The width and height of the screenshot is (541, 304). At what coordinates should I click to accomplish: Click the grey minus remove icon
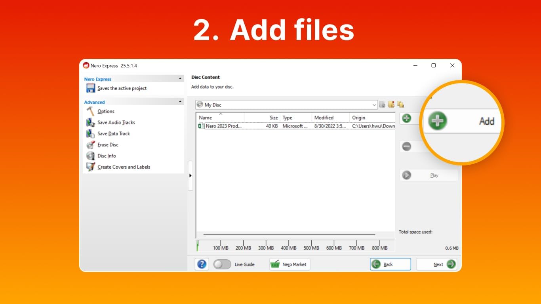pos(406,146)
